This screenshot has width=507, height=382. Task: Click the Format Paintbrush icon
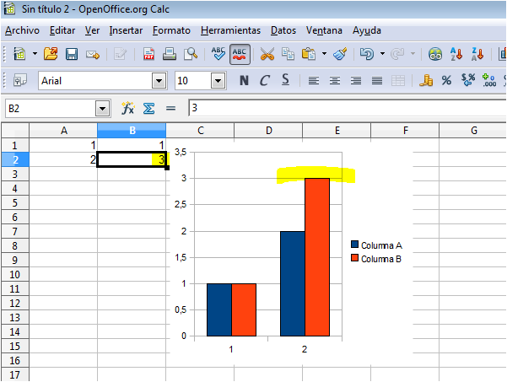[x=340, y=54]
